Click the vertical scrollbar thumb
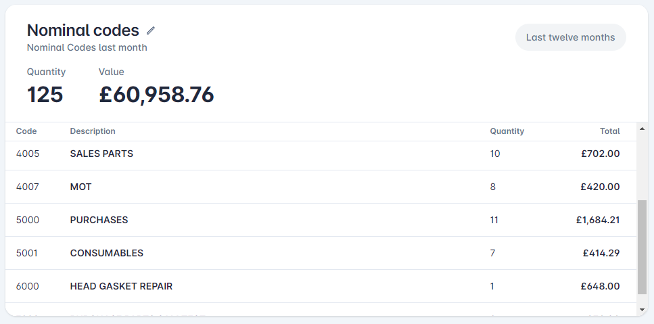Screen dimensions: 654x324 642,247
